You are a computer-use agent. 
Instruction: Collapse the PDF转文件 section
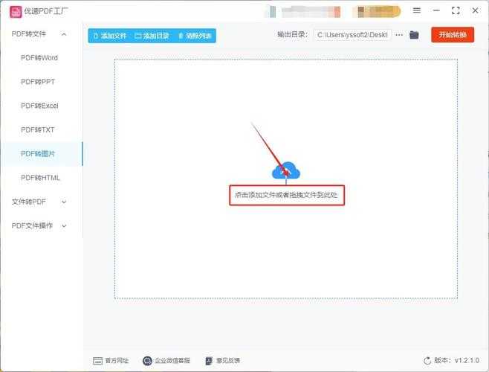[x=64, y=34]
